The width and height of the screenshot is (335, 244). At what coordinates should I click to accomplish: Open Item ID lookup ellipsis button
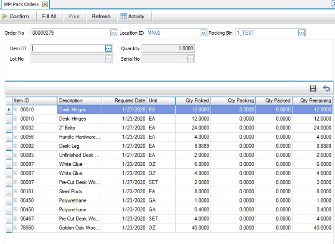[x=108, y=48]
